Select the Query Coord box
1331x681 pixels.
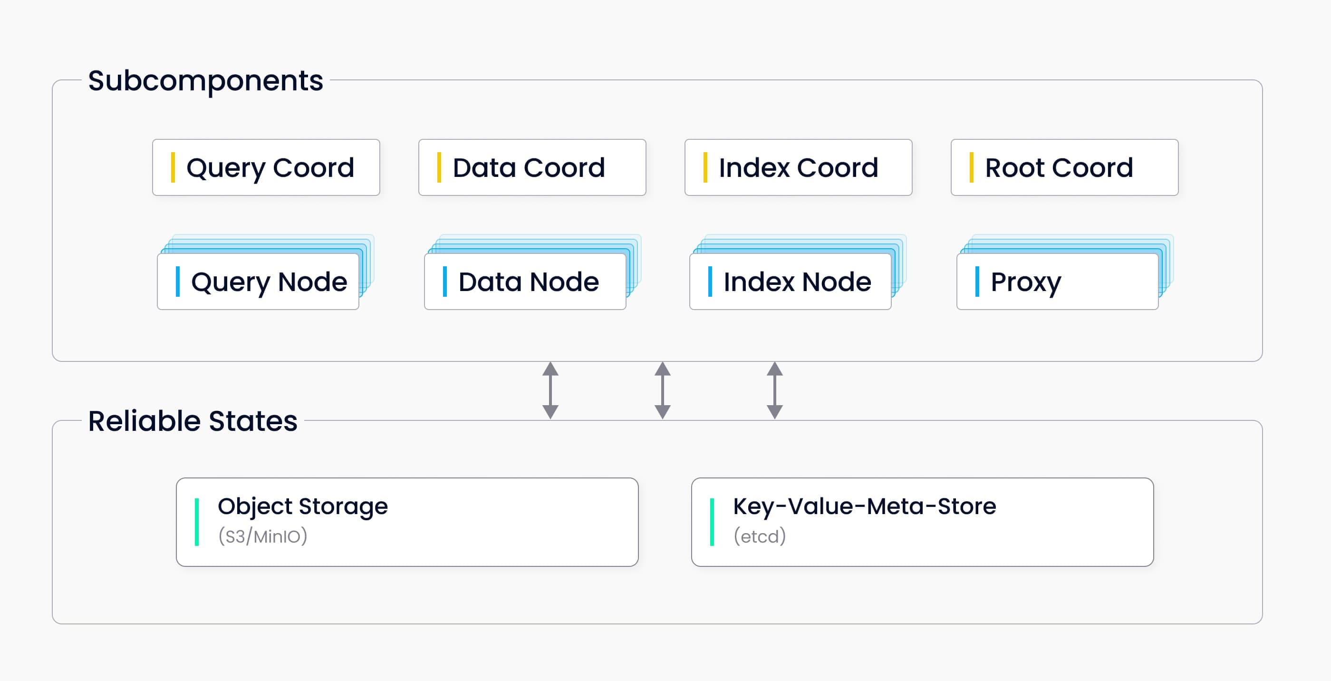[x=266, y=167]
